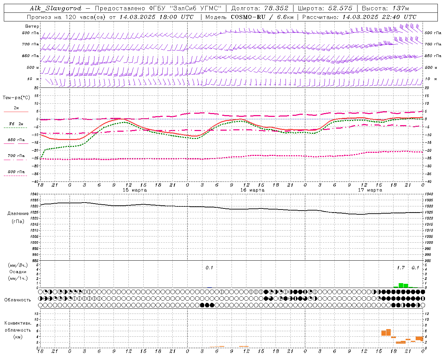
Task: Click the 15 марта date label
Action: 135,190
